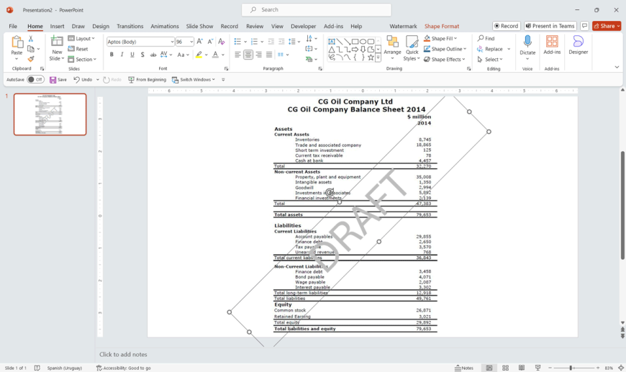Viewport: 626px width, 372px height.
Task: Expand the Section dropdown
Action: point(82,59)
